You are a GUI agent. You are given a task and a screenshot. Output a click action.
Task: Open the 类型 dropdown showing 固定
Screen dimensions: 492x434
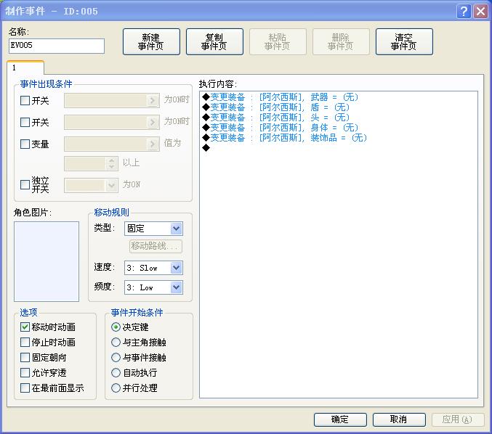pos(153,229)
